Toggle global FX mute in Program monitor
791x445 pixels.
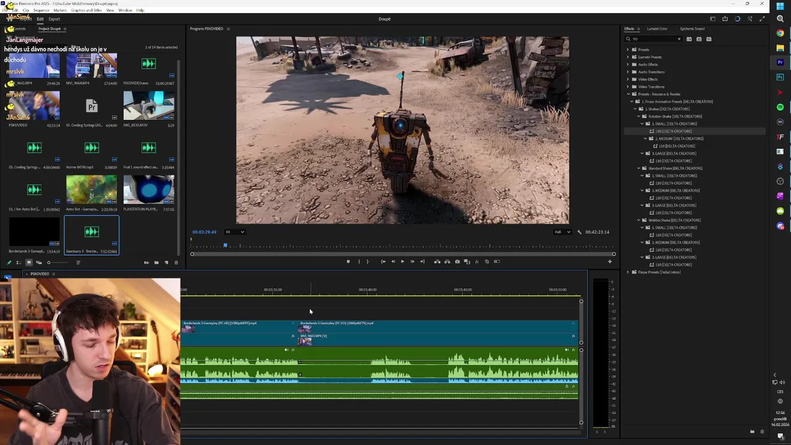click(x=476, y=261)
